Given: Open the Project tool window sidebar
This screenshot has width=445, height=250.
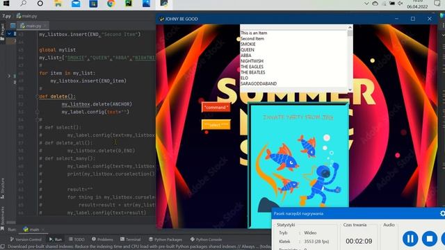Looking at the screenshot, I should click(x=3, y=32).
